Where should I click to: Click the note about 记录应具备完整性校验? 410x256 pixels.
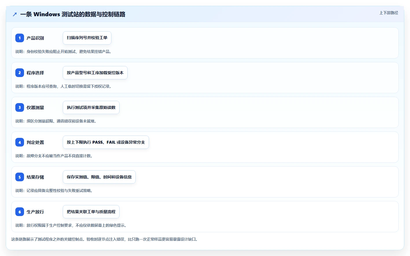point(55,191)
